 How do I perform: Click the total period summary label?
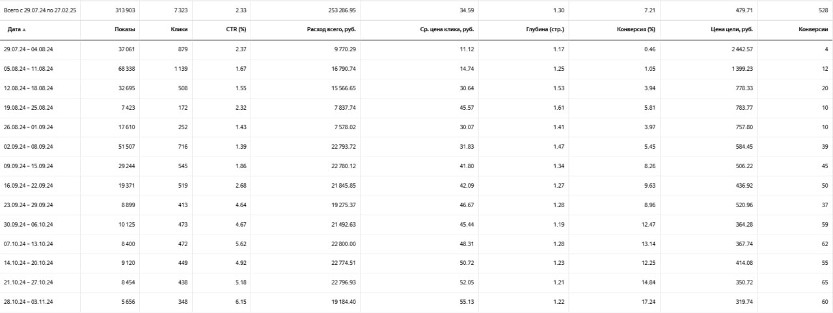tap(40, 10)
